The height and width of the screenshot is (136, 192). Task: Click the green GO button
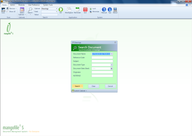pyautogui.click(x=61, y=10)
